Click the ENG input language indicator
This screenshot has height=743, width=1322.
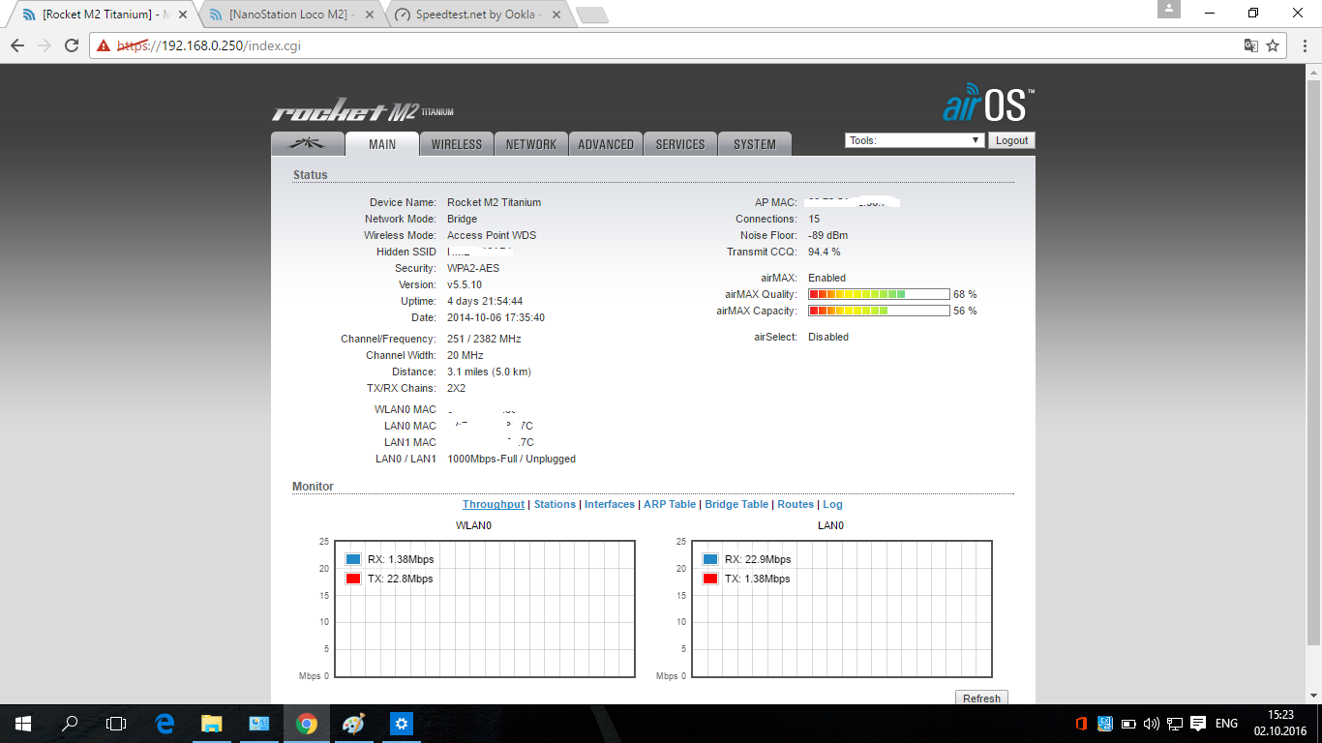(1226, 724)
